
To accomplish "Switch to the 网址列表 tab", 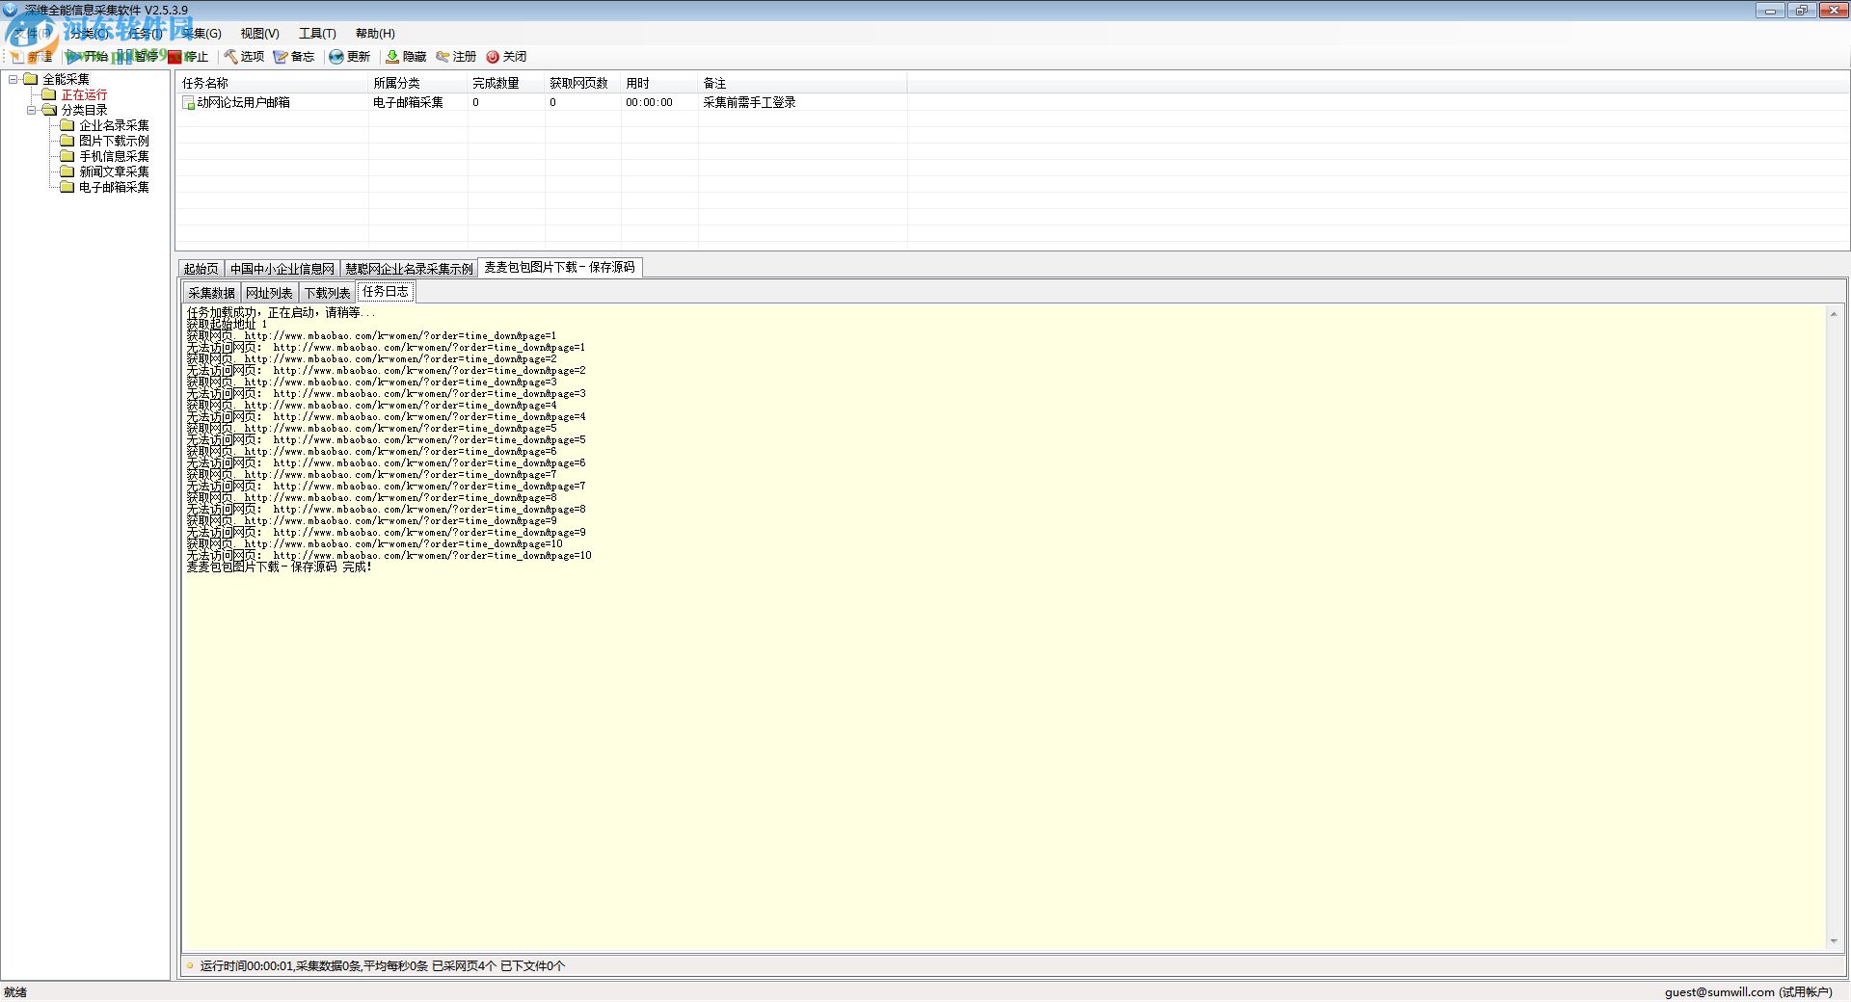I will click(x=269, y=293).
